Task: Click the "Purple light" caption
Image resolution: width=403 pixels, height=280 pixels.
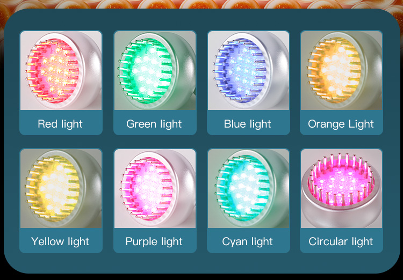Action: (x=154, y=241)
